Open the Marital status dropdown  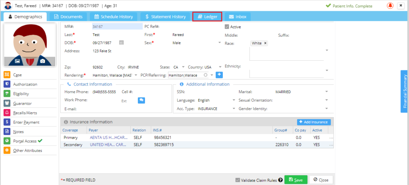pyautogui.click(x=327, y=92)
